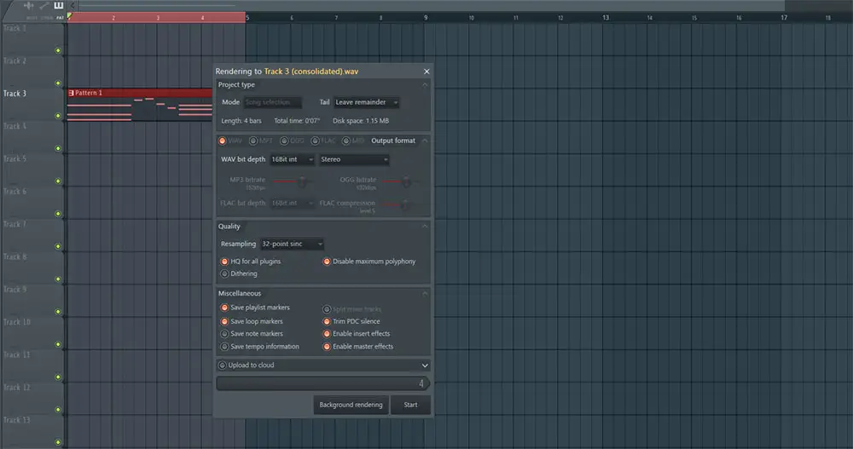
Task: Open the Resampling 32-point sinc dropdown
Action: click(292, 244)
